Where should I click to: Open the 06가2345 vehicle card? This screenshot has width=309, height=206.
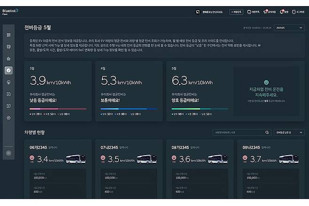(58, 169)
